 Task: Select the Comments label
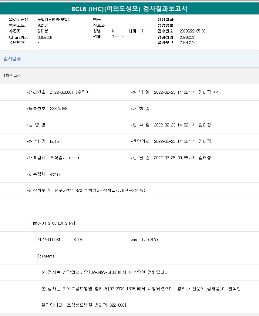[46, 256]
